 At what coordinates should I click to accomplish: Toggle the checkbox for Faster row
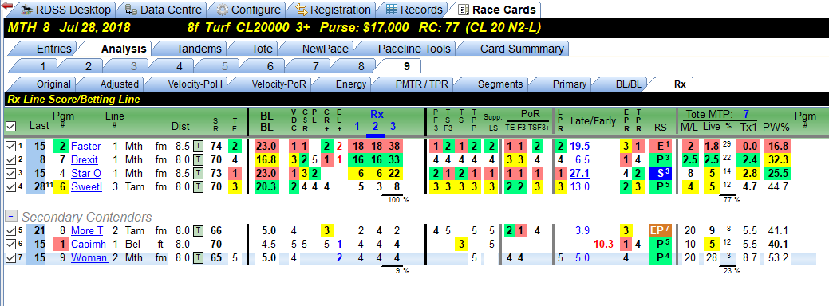10,146
